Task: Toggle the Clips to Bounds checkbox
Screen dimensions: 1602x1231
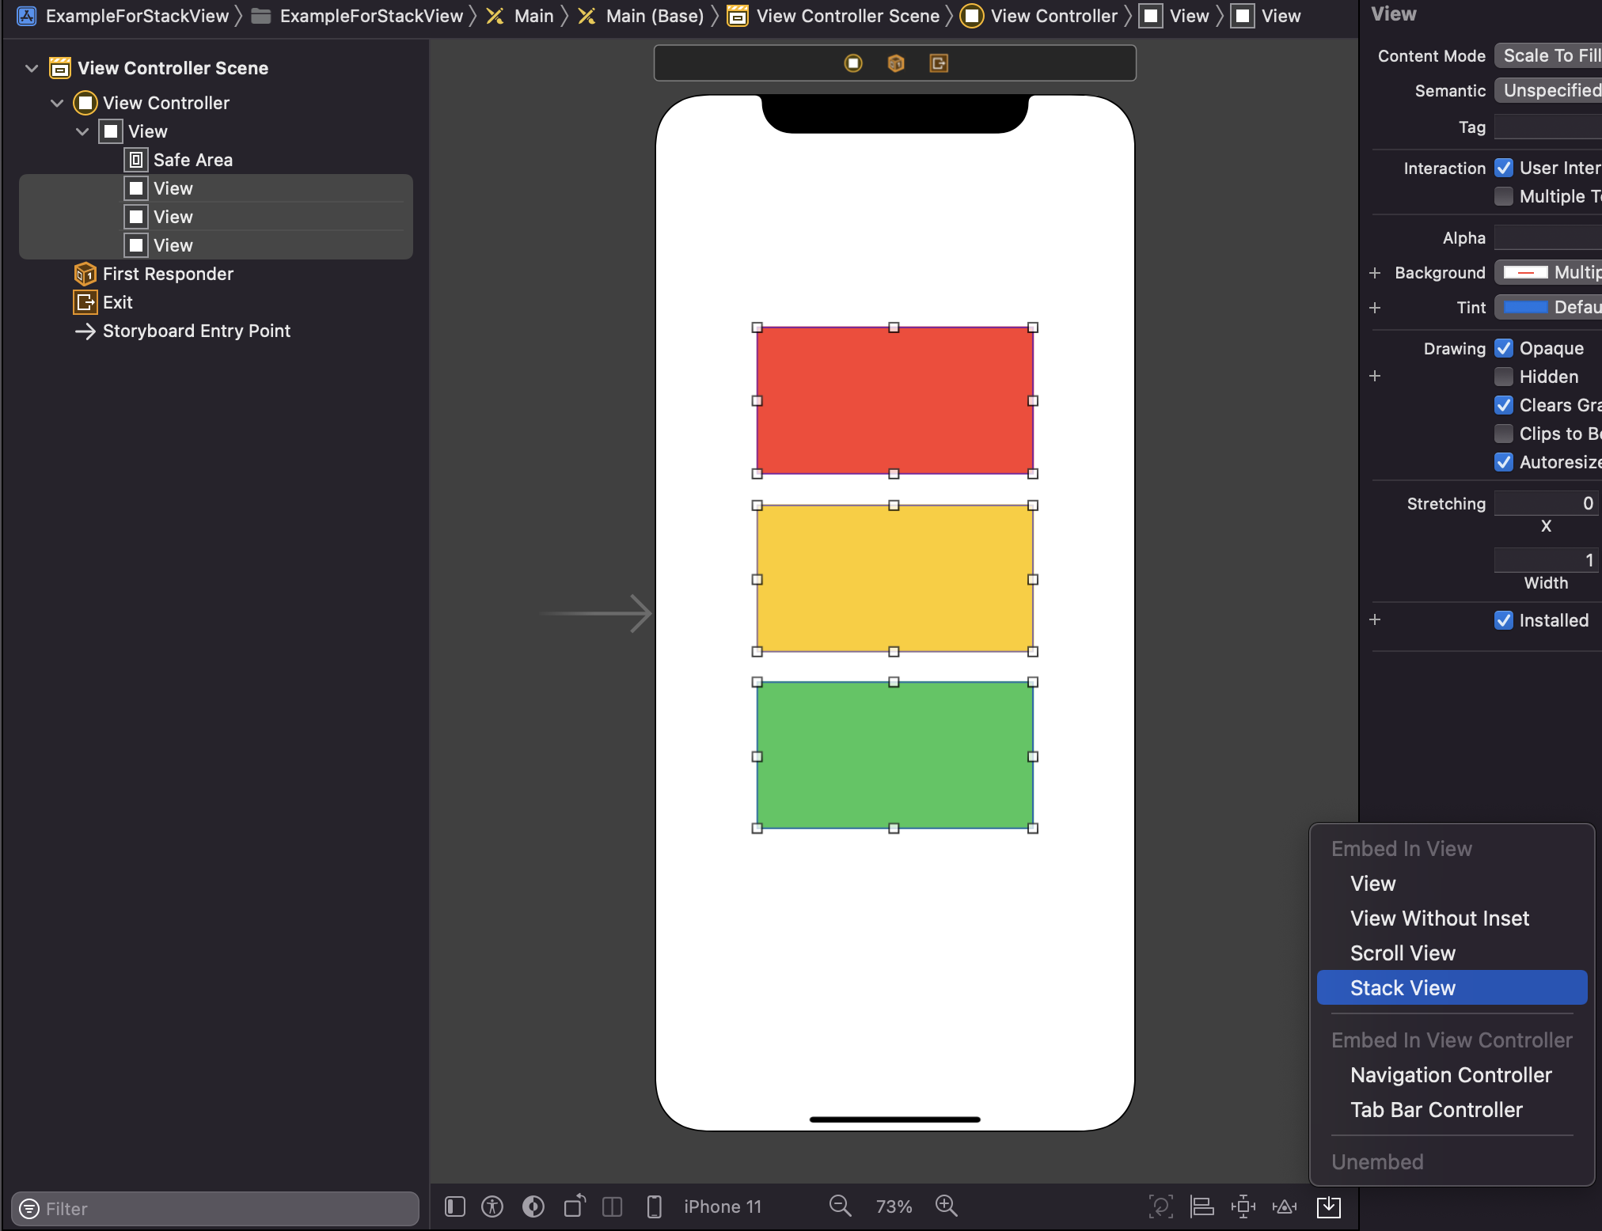Action: (1504, 434)
